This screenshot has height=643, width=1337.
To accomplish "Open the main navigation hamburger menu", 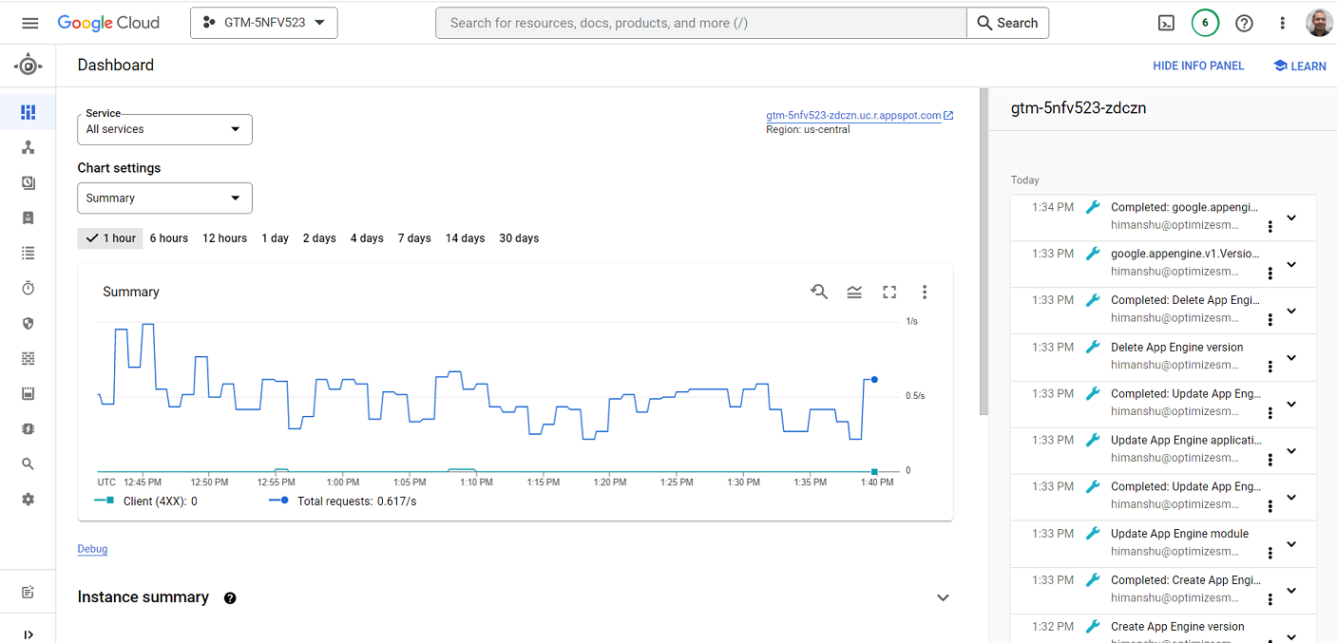I will click(x=29, y=23).
